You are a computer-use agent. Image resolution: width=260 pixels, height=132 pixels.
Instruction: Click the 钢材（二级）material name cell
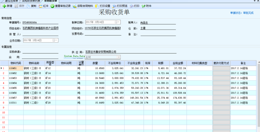(34, 103)
